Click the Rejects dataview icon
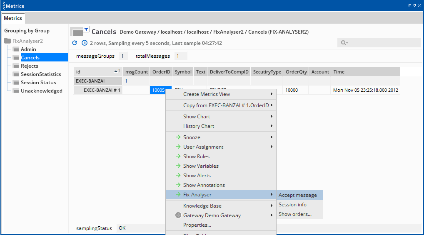Viewport: 424px width, 235px height. (16, 66)
